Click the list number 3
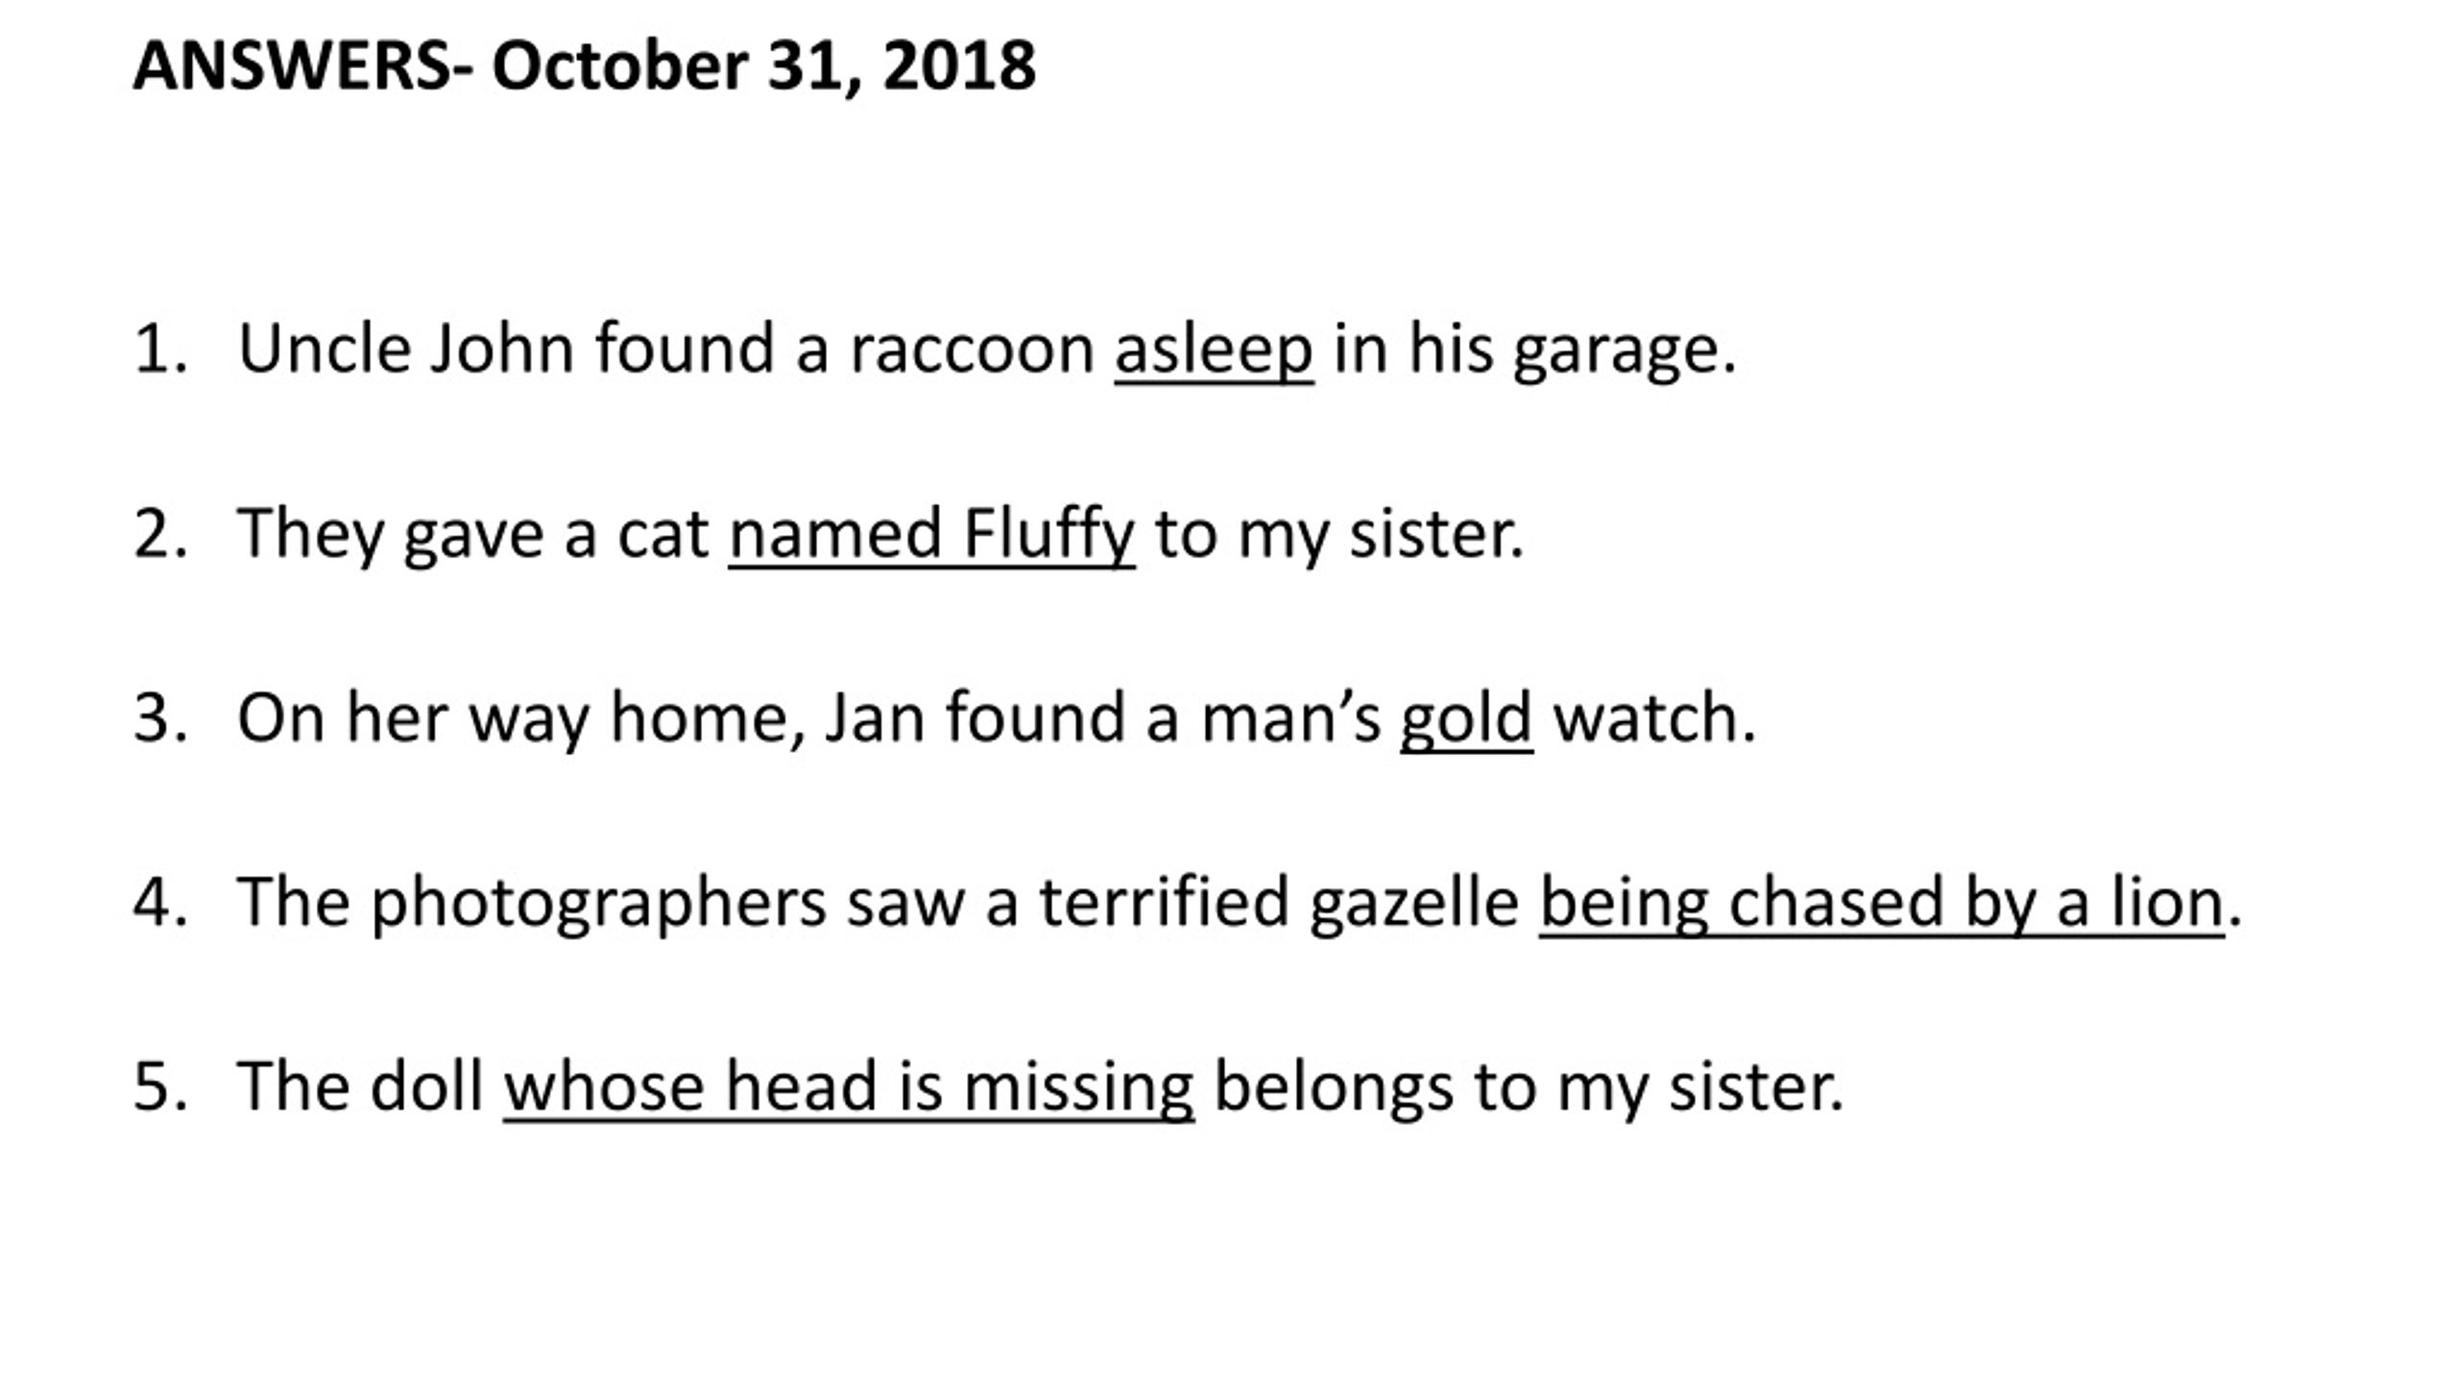The width and height of the screenshot is (2458, 1383). pos(160,717)
